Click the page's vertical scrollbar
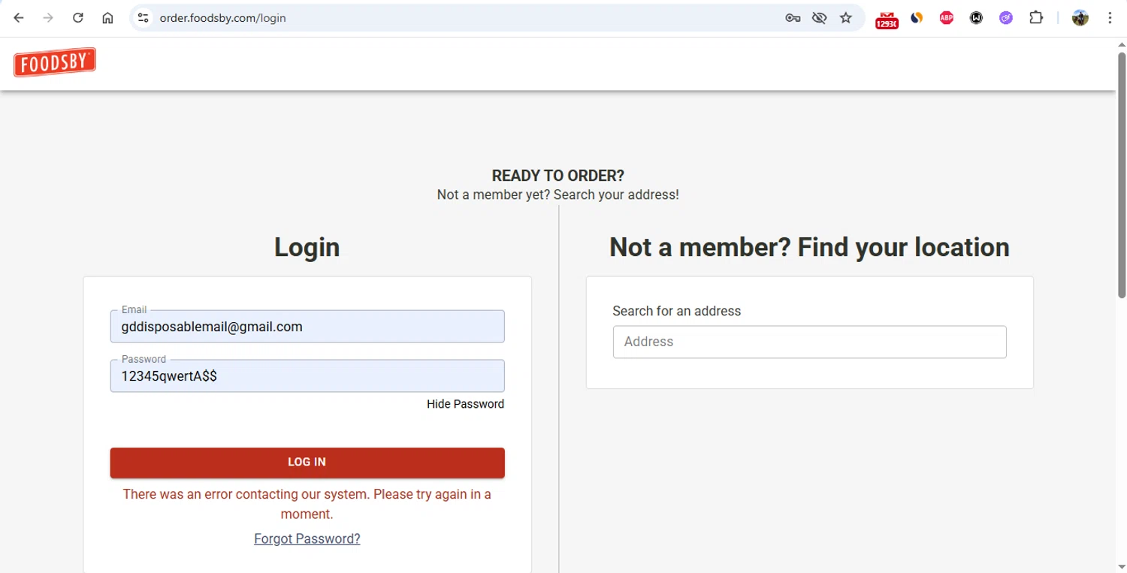 point(1122,173)
